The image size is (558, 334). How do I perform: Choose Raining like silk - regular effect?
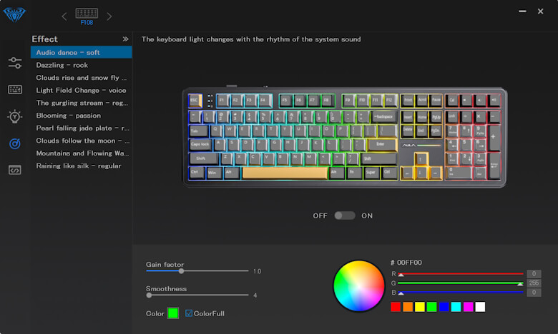click(x=79, y=166)
